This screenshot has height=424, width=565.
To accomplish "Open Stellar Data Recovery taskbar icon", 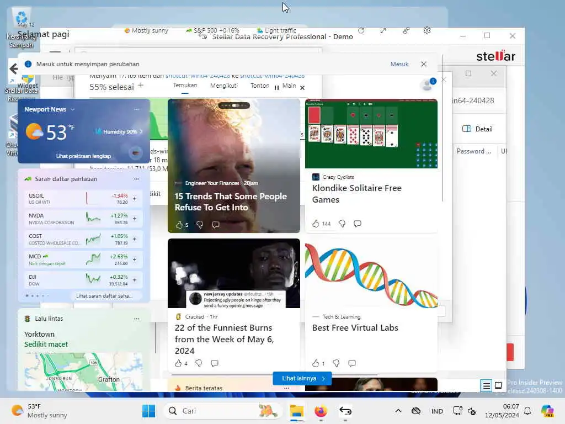I will pos(345,411).
